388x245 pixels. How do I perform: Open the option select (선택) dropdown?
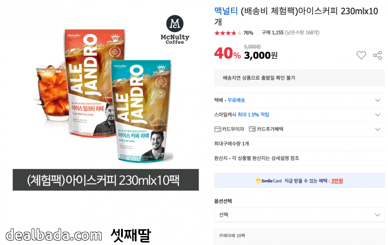point(299,215)
